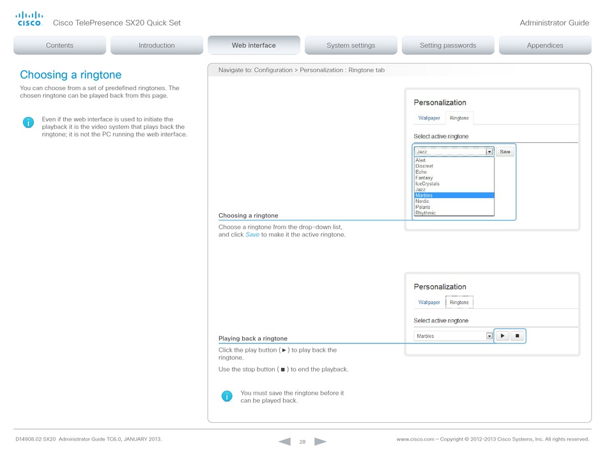
Task: Select Wallpaper tab in lower Personalization panel
Action: tap(429, 303)
